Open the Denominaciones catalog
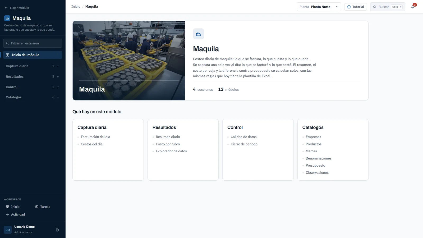Image resolution: width=423 pixels, height=238 pixels. point(319,158)
